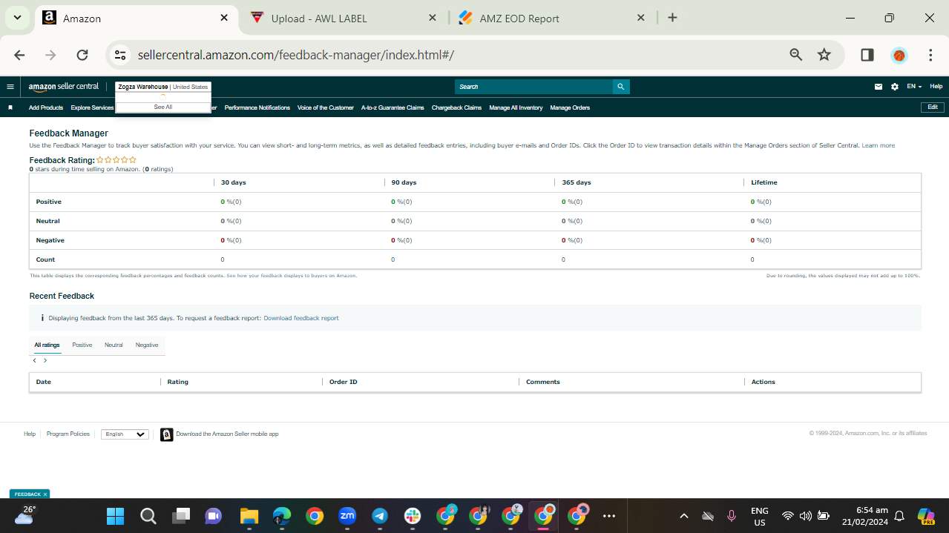Toggle Chrome side panel
Image resolution: width=949 pixels, height=533 pixels.
[867, 55]
